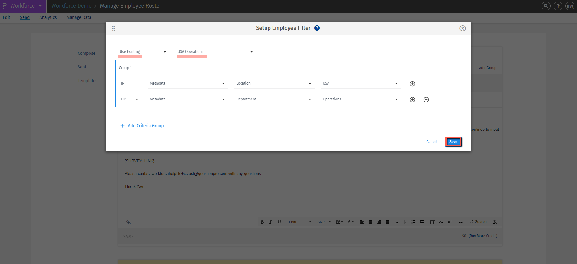Open the USA value dropdown

point(361,83)
